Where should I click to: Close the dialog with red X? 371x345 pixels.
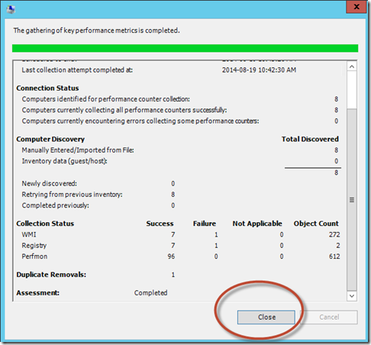356,7
